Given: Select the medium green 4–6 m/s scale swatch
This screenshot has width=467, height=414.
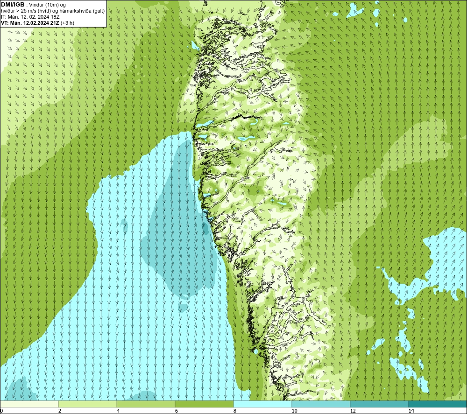Looking at the screenshot, I should pyautogui.click(x=146, y=404).
